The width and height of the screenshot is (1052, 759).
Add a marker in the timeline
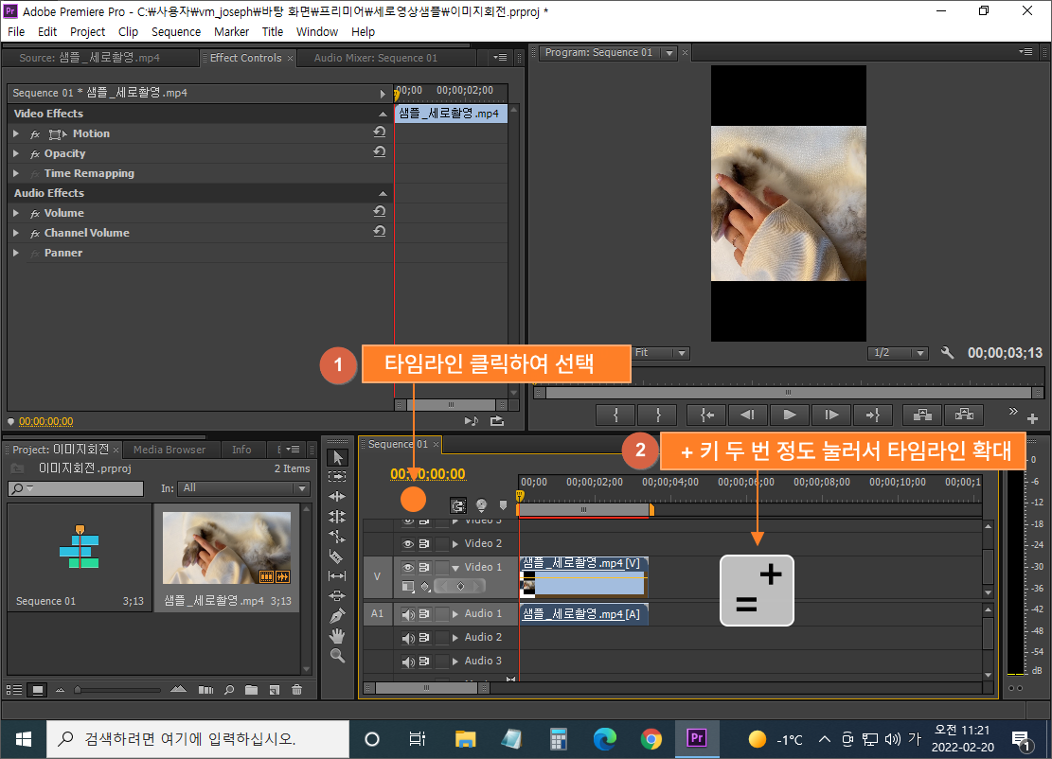[503, 505]
